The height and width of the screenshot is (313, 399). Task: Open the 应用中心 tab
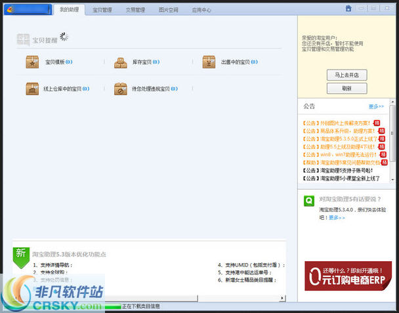201,10
